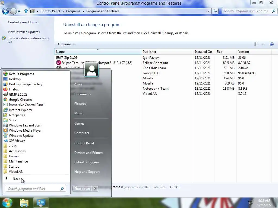Click View installed updates link
The width and height of the screenshot is (278, 208).
pos(24,32)
